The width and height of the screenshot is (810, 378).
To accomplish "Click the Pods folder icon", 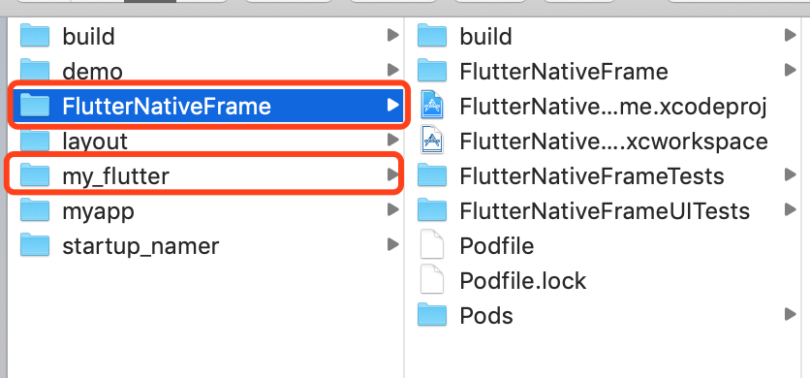I will coord(432,315).
